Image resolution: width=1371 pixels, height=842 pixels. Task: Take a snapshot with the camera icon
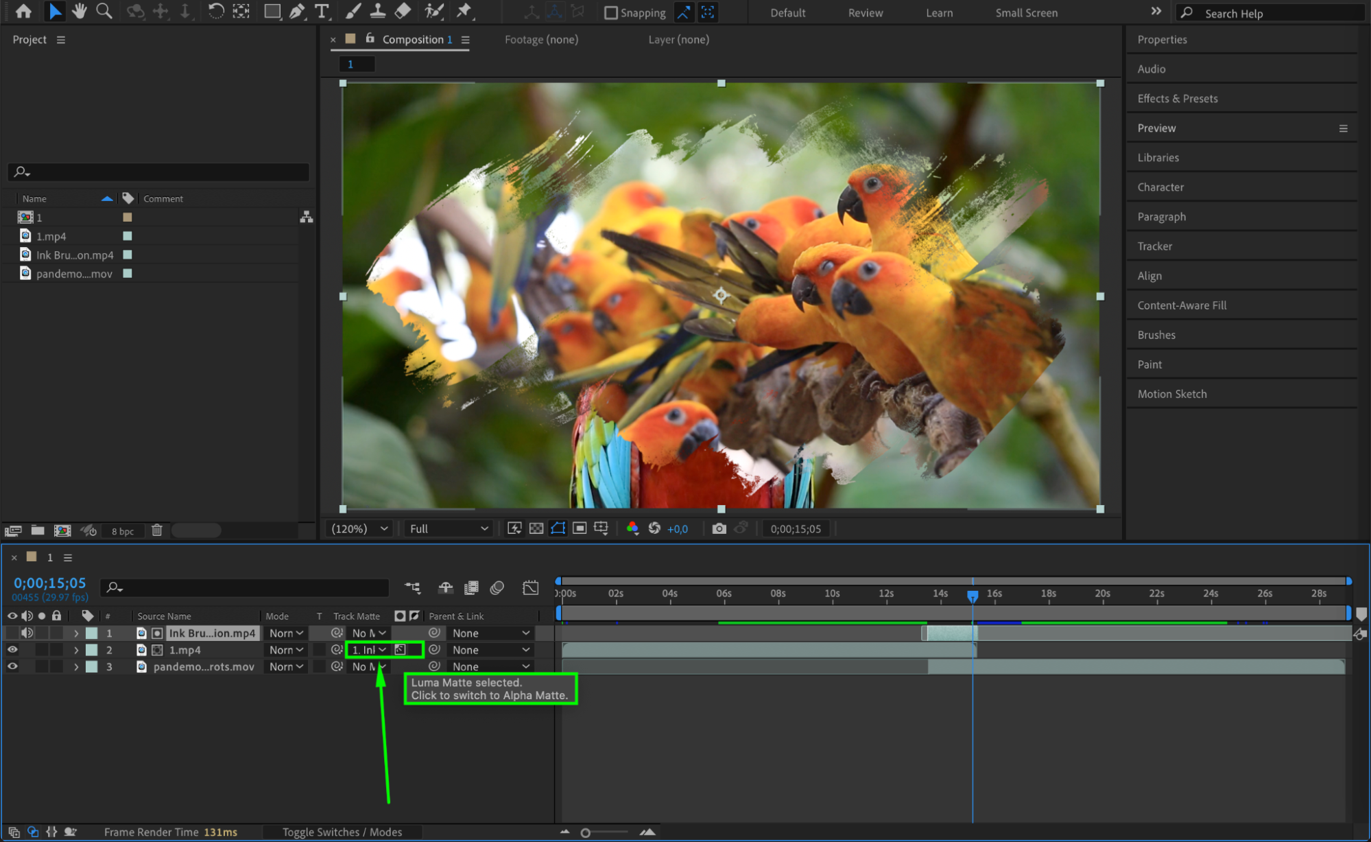pyautogui.click(x=719, y=528)
